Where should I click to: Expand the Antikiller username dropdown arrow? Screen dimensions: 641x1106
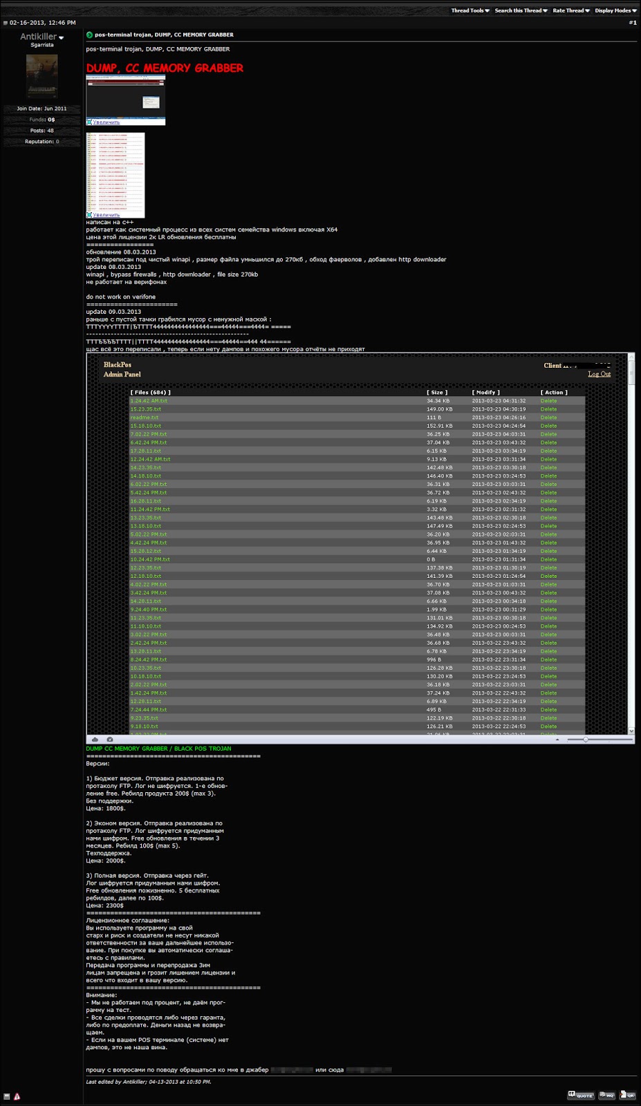coord(61,38)
